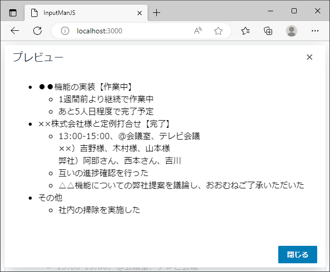The height and width of the screenshot is (272, 330).
Task: Open the Favorites list icon
Action: coord(245,31)
